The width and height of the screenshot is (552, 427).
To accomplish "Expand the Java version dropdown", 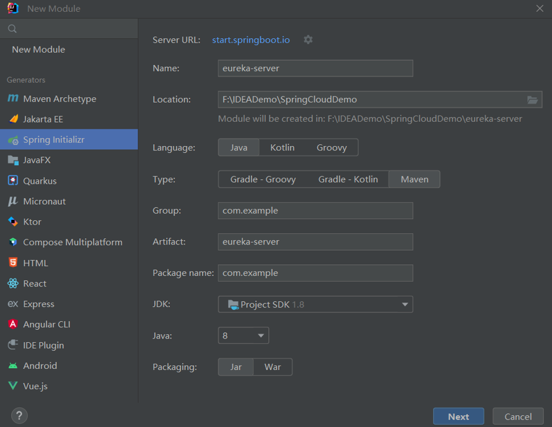I will click(x=243, y=335).
